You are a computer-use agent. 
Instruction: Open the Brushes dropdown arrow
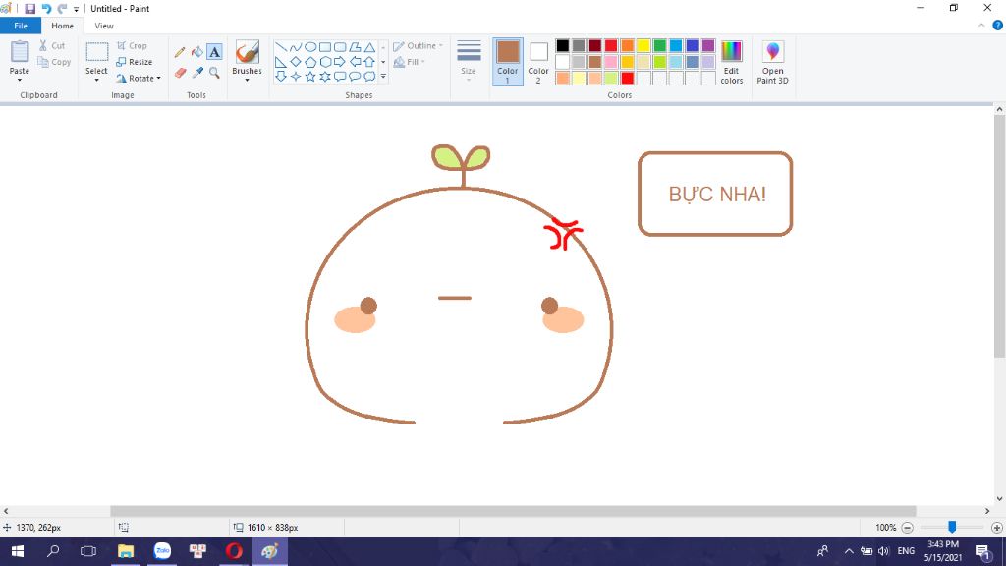click(247, 81)
